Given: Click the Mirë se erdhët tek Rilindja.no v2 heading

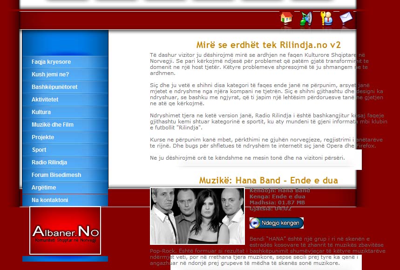Looking at the screenshot, I should click(x=268, y=45).
